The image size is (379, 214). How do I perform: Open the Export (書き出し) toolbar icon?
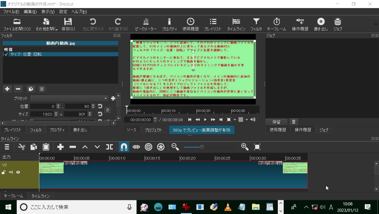[x=321, y=25]
